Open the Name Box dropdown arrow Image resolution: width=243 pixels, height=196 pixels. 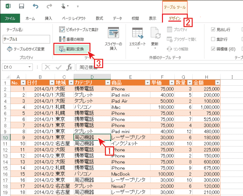tap(29, 67)
